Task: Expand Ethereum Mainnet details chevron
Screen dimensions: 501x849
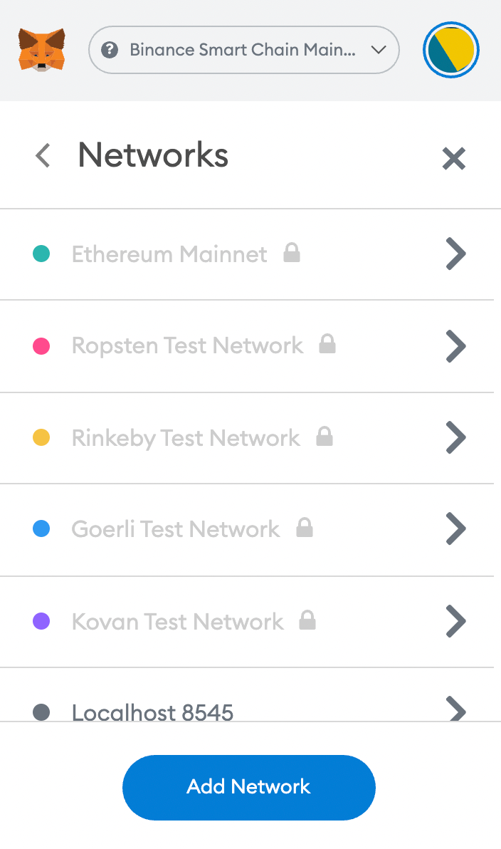Action: pos(455,254)
